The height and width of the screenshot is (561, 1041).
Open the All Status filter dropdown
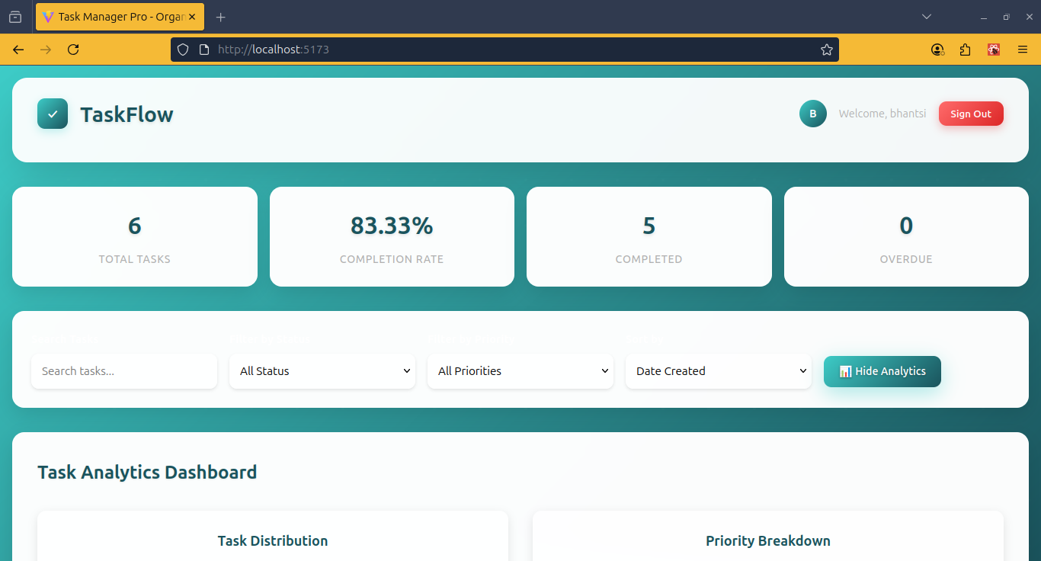322,371
